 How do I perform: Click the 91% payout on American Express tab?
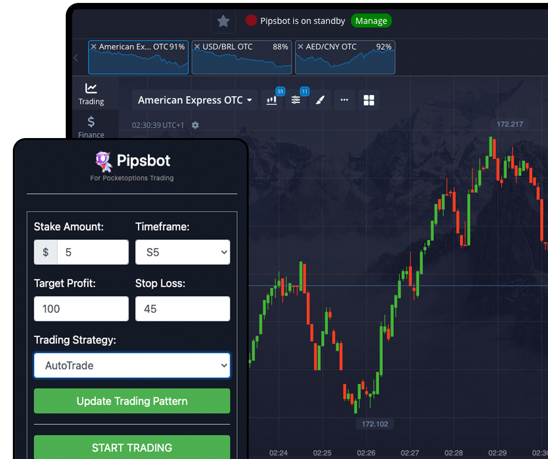(x=177, y=47)
